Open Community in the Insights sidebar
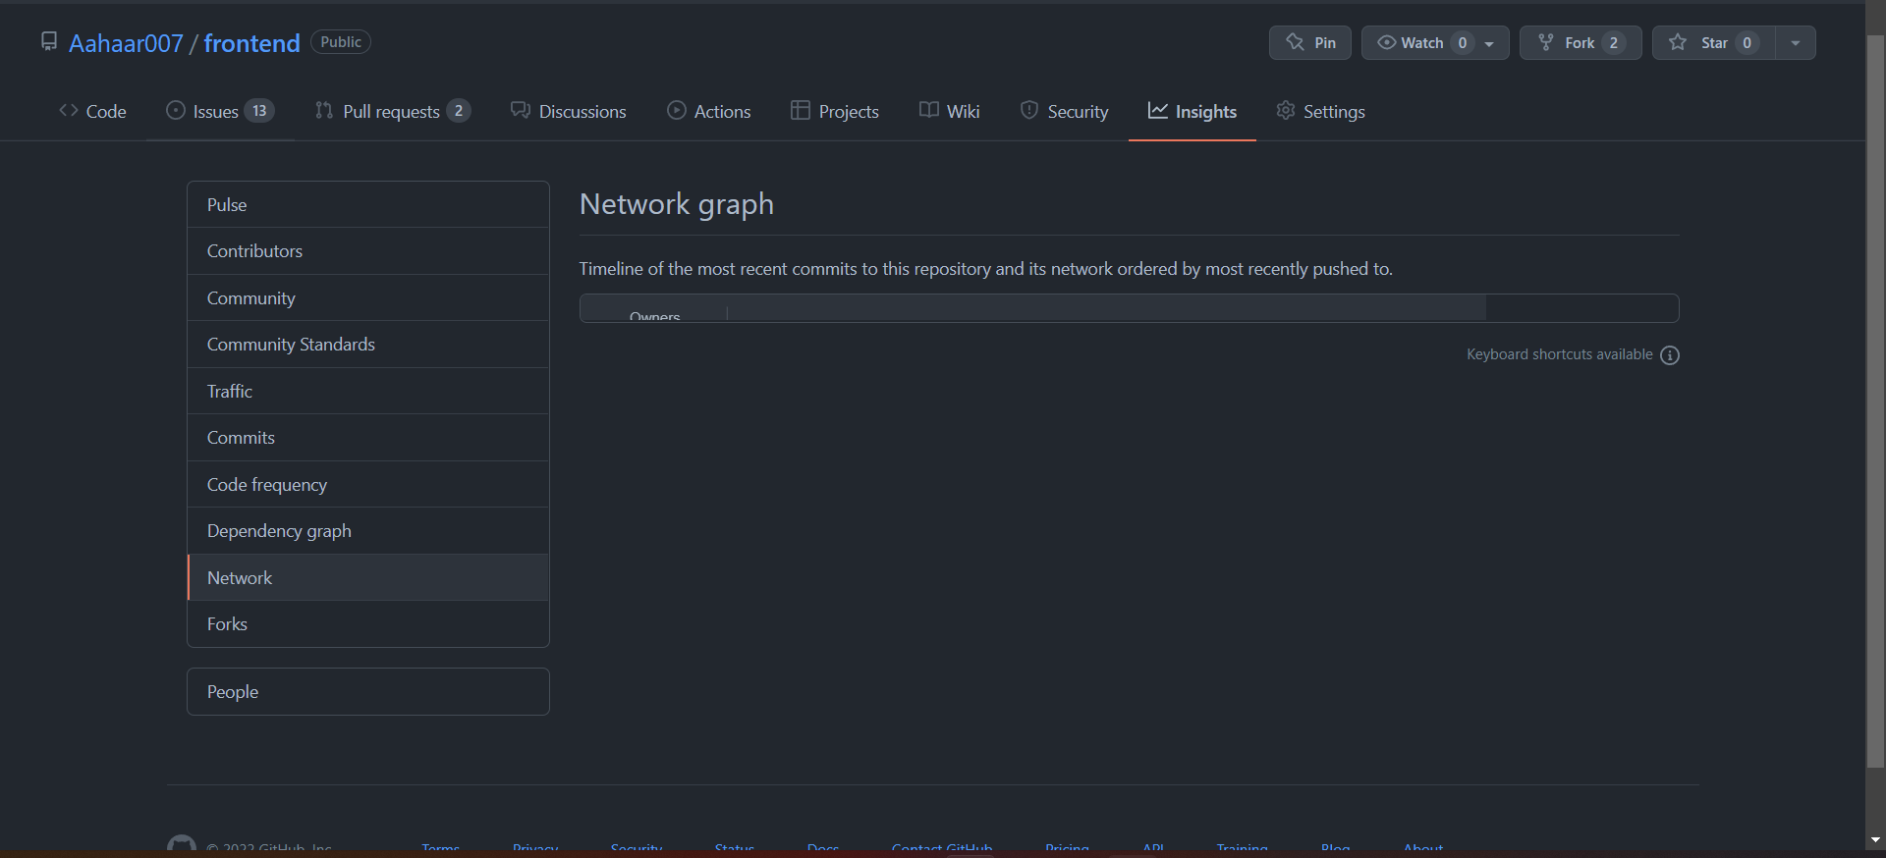Image resolution: width=1886 pixels, height=858 pixels. [368, 297]
